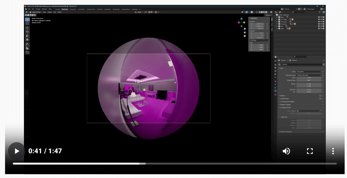Viewport: 347px width, 178px height.
Task: Open the video player more options menu
Action: click(333, 151)
